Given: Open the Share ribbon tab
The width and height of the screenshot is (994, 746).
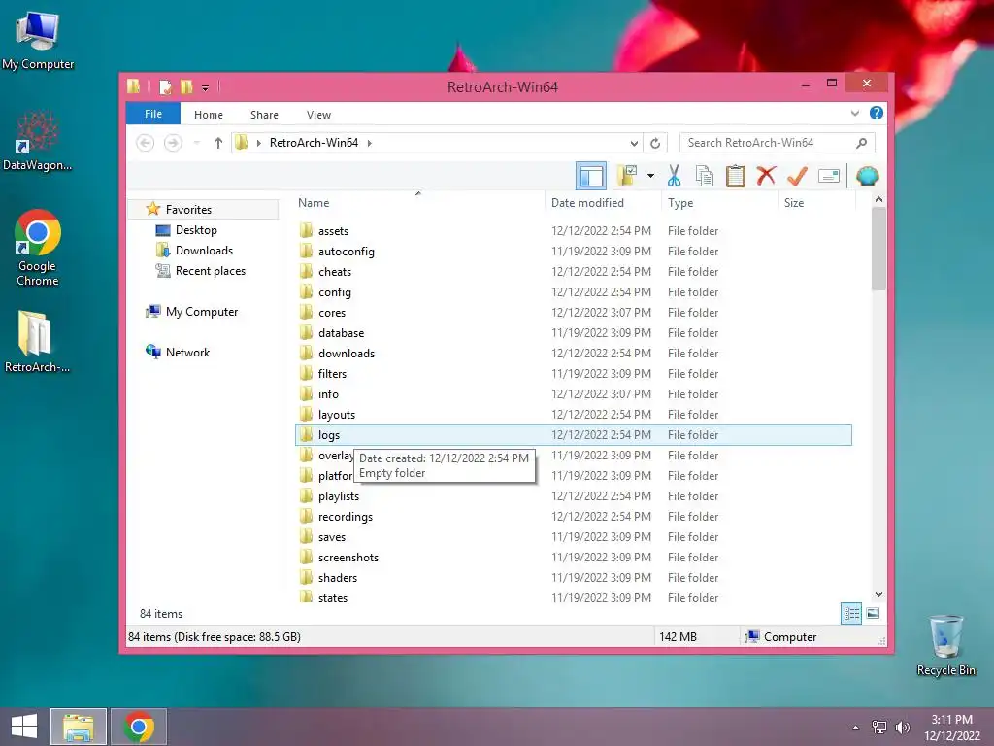Looking at the screenshot, I should pyautogui.click(x=264, y=115).
